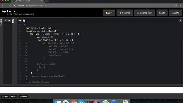Close the Create a New Pen tab
The image size is (183, 103).
click(x=42, y=1)
